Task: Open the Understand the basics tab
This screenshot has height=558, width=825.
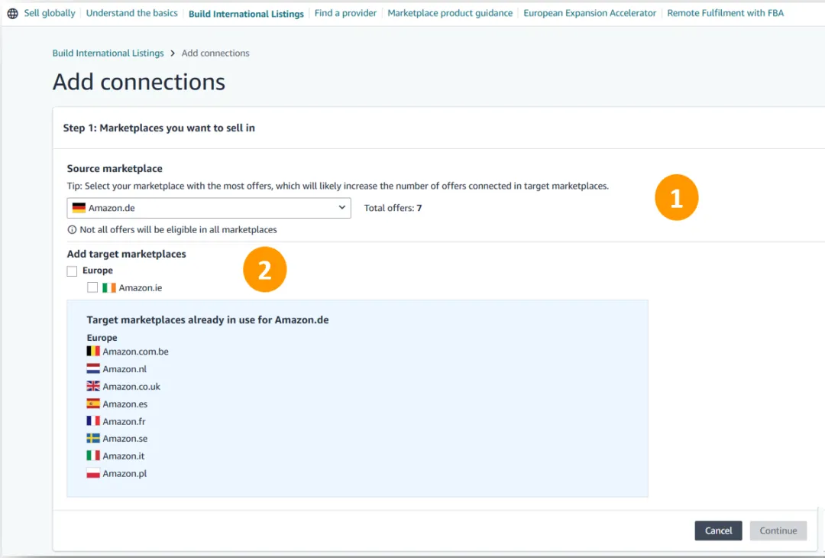Action: pos(131,13)
